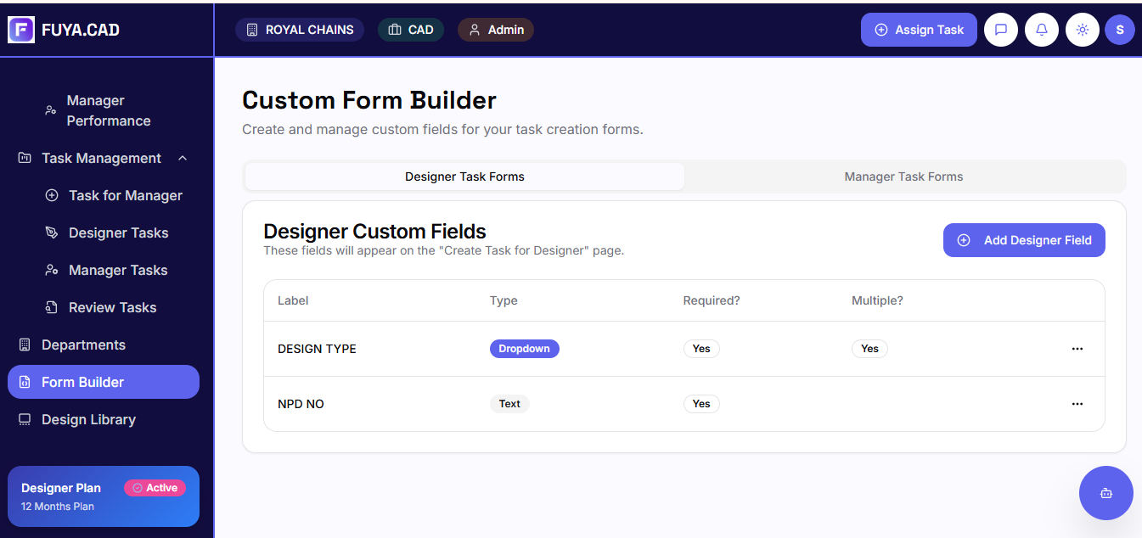Screen dimensions: 1142x538
Task: Open the options menu for DESIGN TYPE row
Action: point(1077,349)
